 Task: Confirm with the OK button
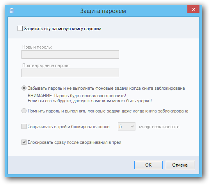point(148,165)
